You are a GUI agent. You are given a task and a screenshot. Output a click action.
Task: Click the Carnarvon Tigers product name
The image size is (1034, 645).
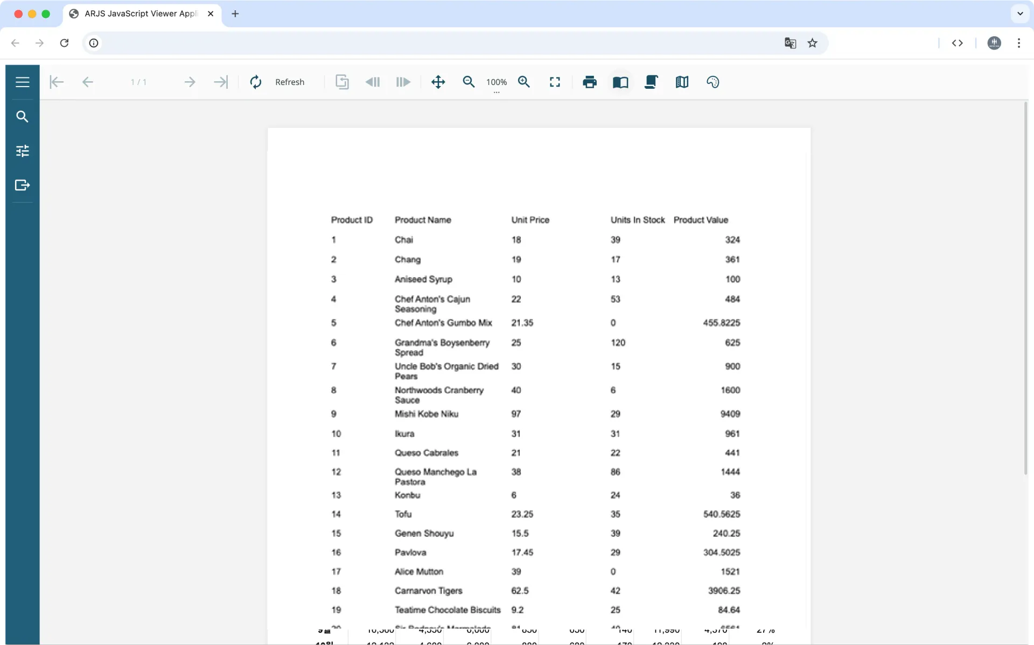coord(428,591)
